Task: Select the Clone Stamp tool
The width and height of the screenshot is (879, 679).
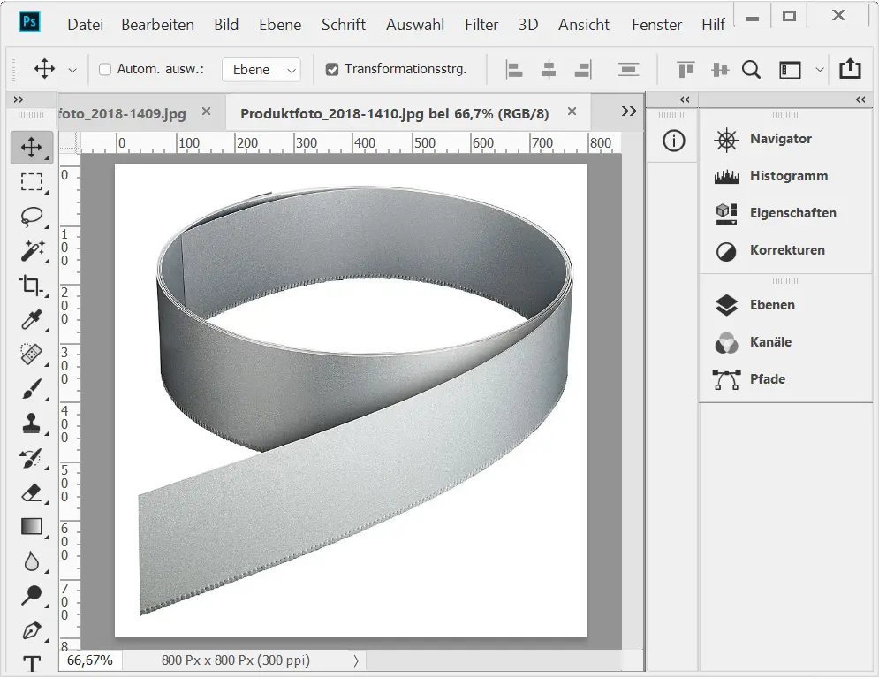Action: [x=32, y=423]
